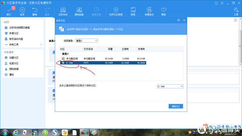This screenshot has width=242, height=136.
Task: Click the 撤销 undo arrow icon
Action: point(35,10)
